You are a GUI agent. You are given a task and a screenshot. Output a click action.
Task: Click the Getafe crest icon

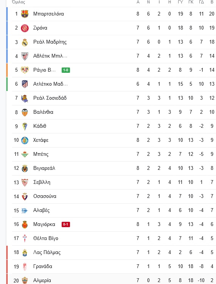point(25,140)
